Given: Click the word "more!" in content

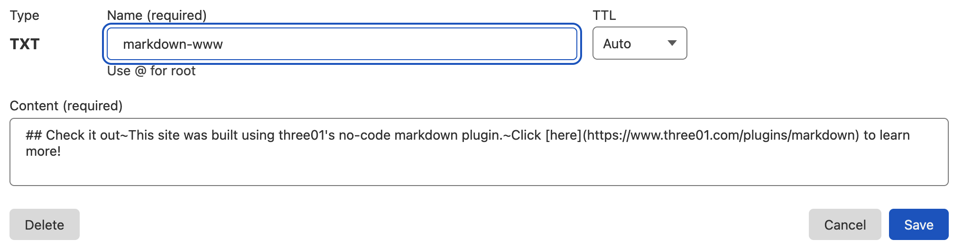Looking at the screenshot, I should (43, 151).
